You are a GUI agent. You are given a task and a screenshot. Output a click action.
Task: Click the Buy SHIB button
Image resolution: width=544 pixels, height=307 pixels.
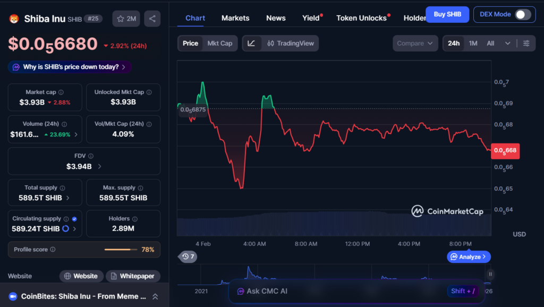click(x=447, y=14)
